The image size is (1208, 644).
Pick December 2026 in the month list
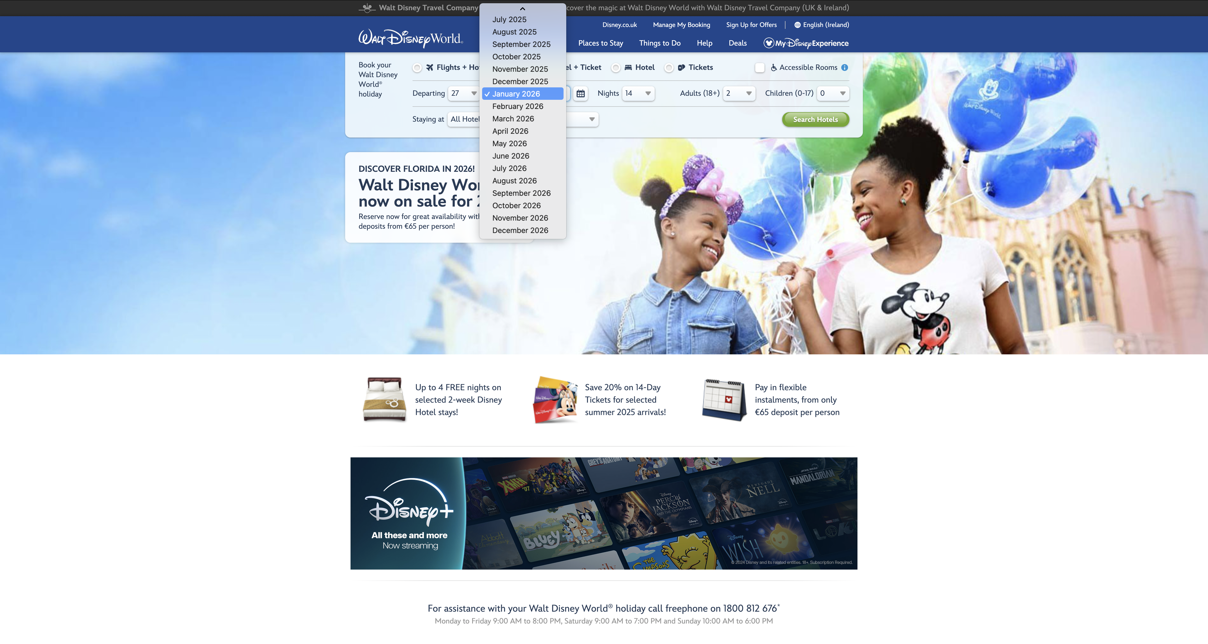522,230
